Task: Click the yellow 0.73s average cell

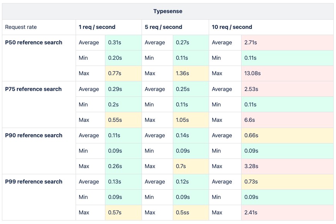Action: [x=287, y=182]
